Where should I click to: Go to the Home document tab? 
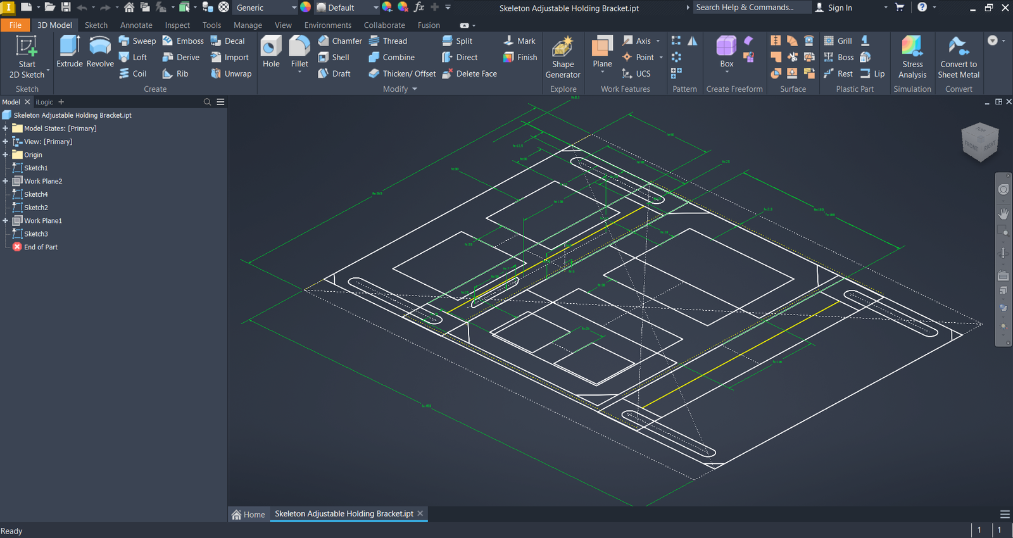pyautogui.click(x=248, y=514)
